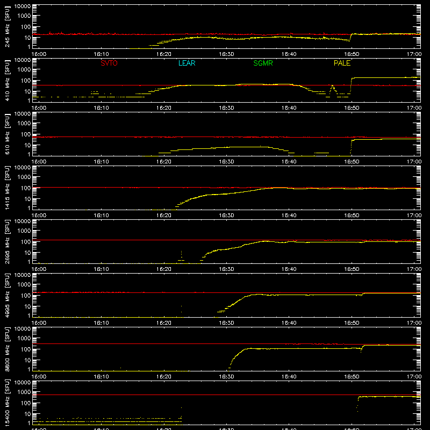Select the '2695 MHz [SFU]' axis label

pyautogui.click(x=8, y=241)
